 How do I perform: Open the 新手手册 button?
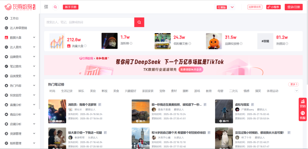pyautogui.click(x=71, y=7)
